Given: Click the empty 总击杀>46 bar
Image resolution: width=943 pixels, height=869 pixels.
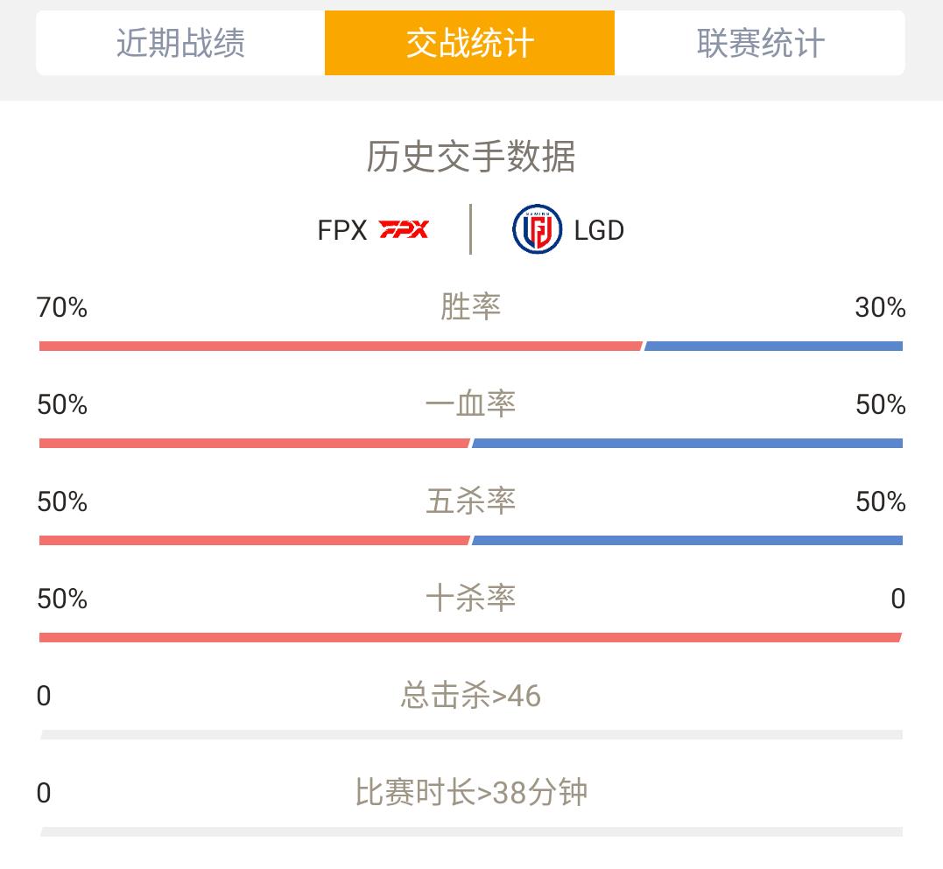Looking at the screenshot, I should pos(471,735).
